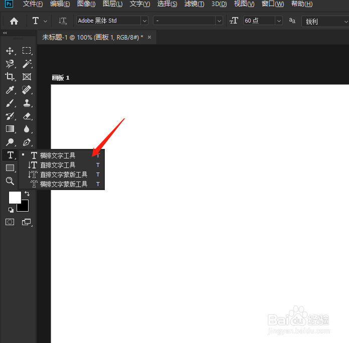Image resolution: width=349 pixels, height=343 pixels.
Task: Open the 选择(S) menu
Action: 167,4
